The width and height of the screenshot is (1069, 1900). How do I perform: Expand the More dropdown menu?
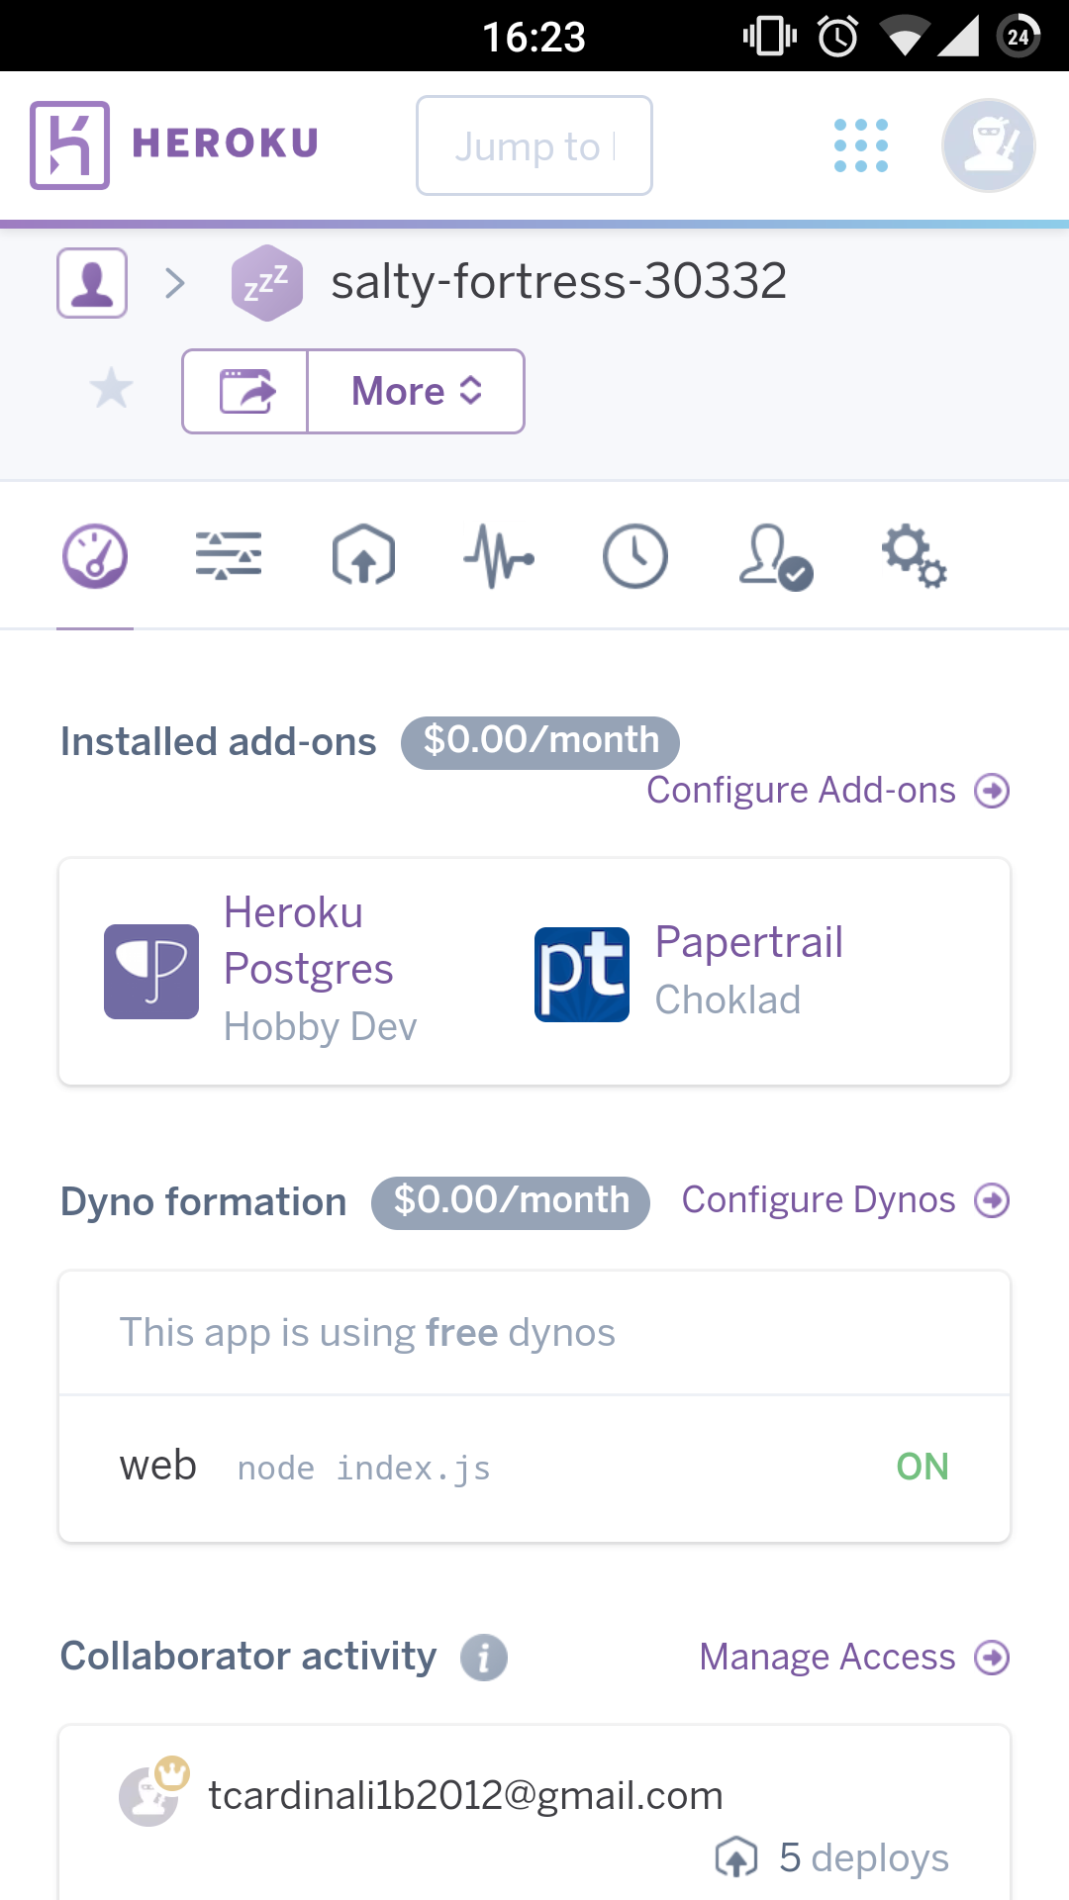point(416,392)
